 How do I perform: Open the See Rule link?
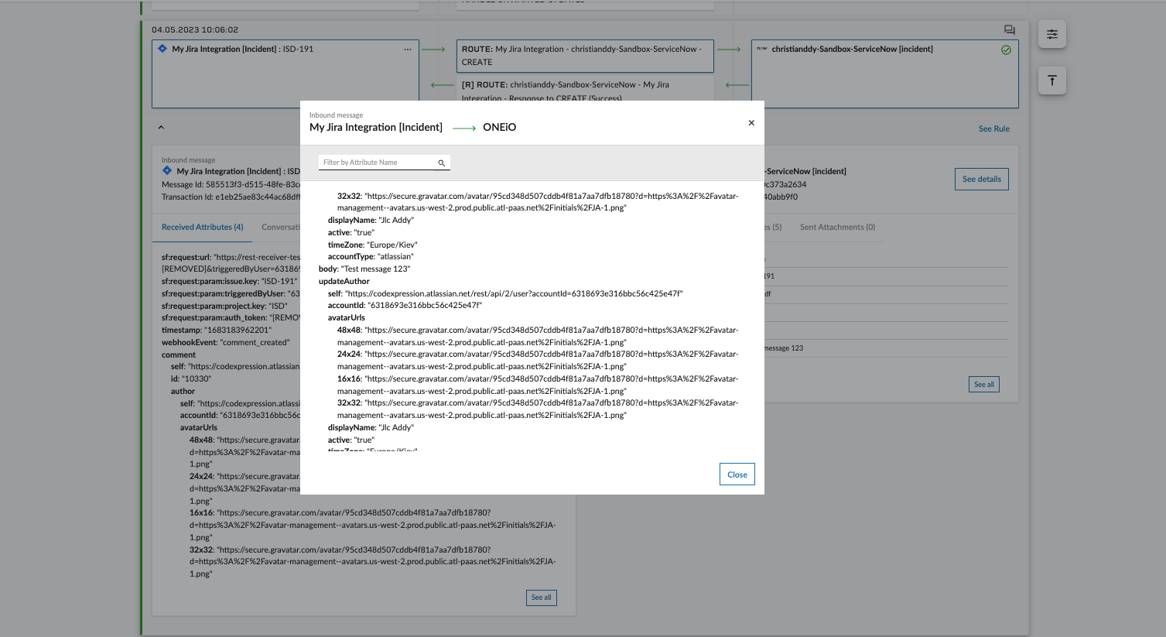tap(994, 128)
